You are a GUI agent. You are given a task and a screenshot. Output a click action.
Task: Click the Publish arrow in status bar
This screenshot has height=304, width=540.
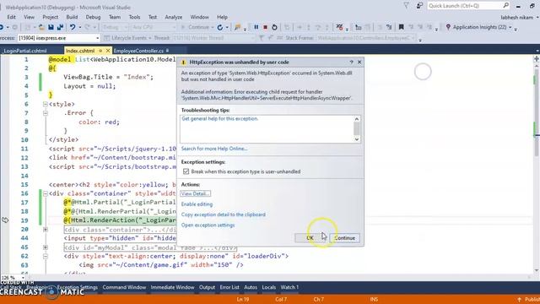tap(520, 299)
